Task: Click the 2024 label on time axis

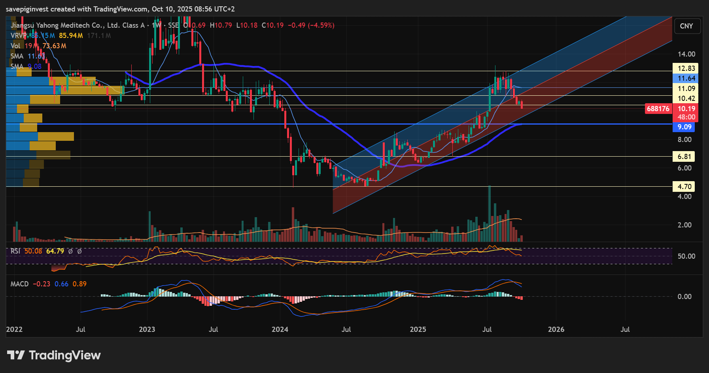Action: pos(280,329)
